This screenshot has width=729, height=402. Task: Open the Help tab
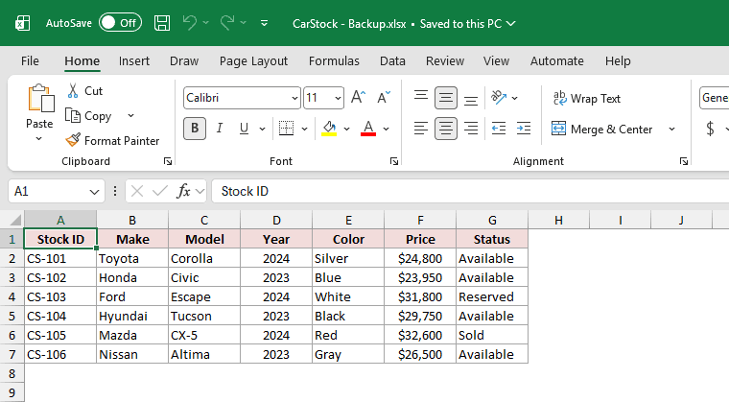[x=618, y=61]
